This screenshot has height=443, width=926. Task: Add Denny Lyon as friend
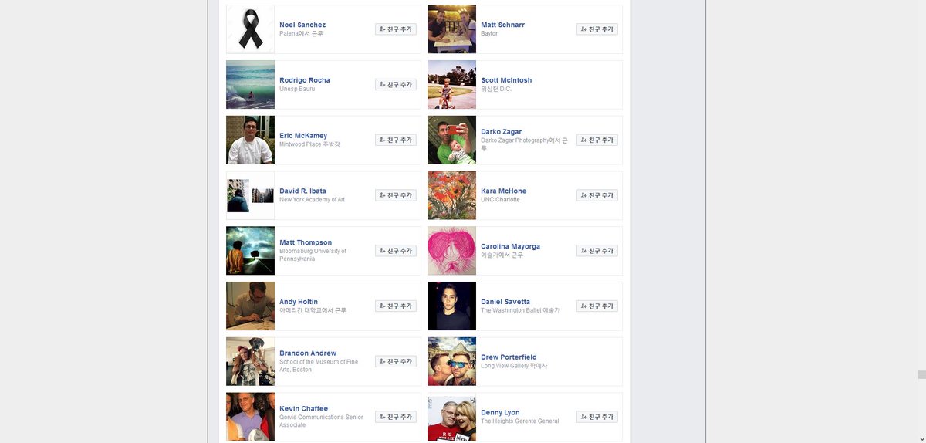[597, 417]
